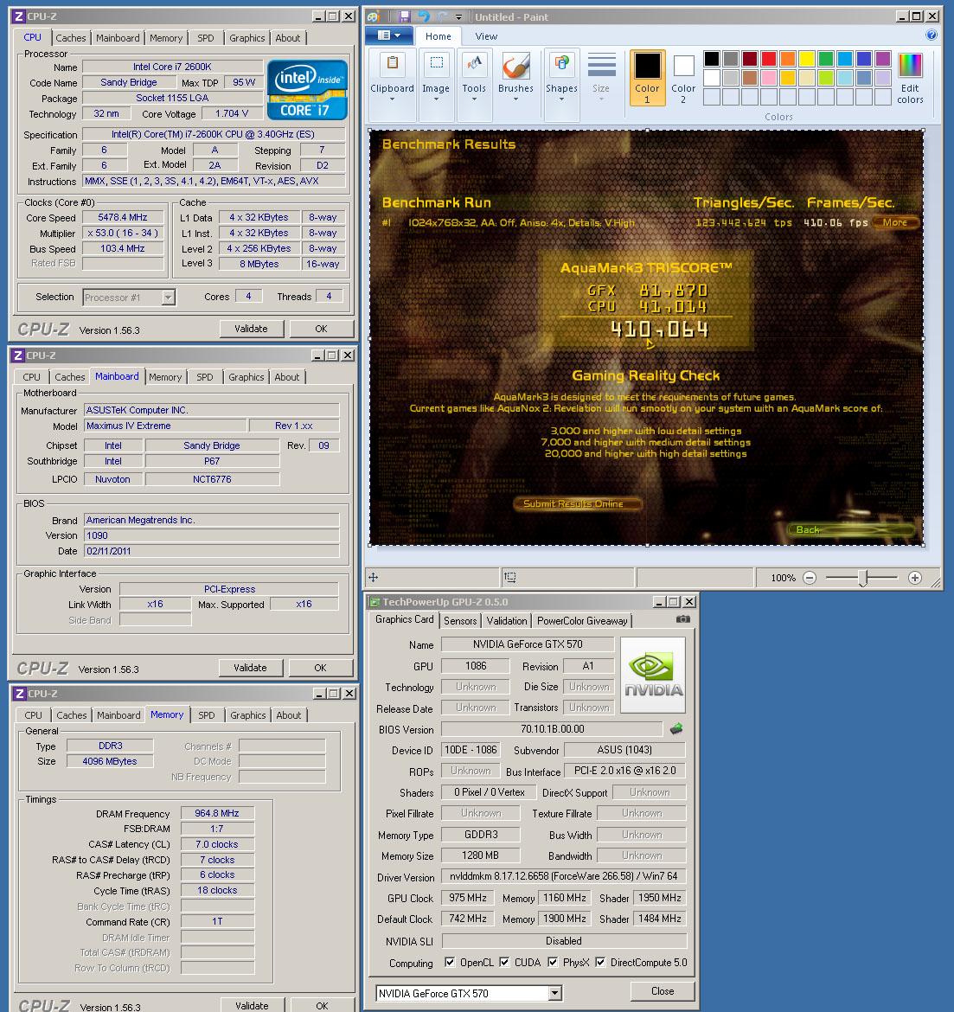Image resolution: width=954 pixels, height=1012 pixels.
Task: Open Paint Help via the blue question mark
Action: click(x=931, y=35)
